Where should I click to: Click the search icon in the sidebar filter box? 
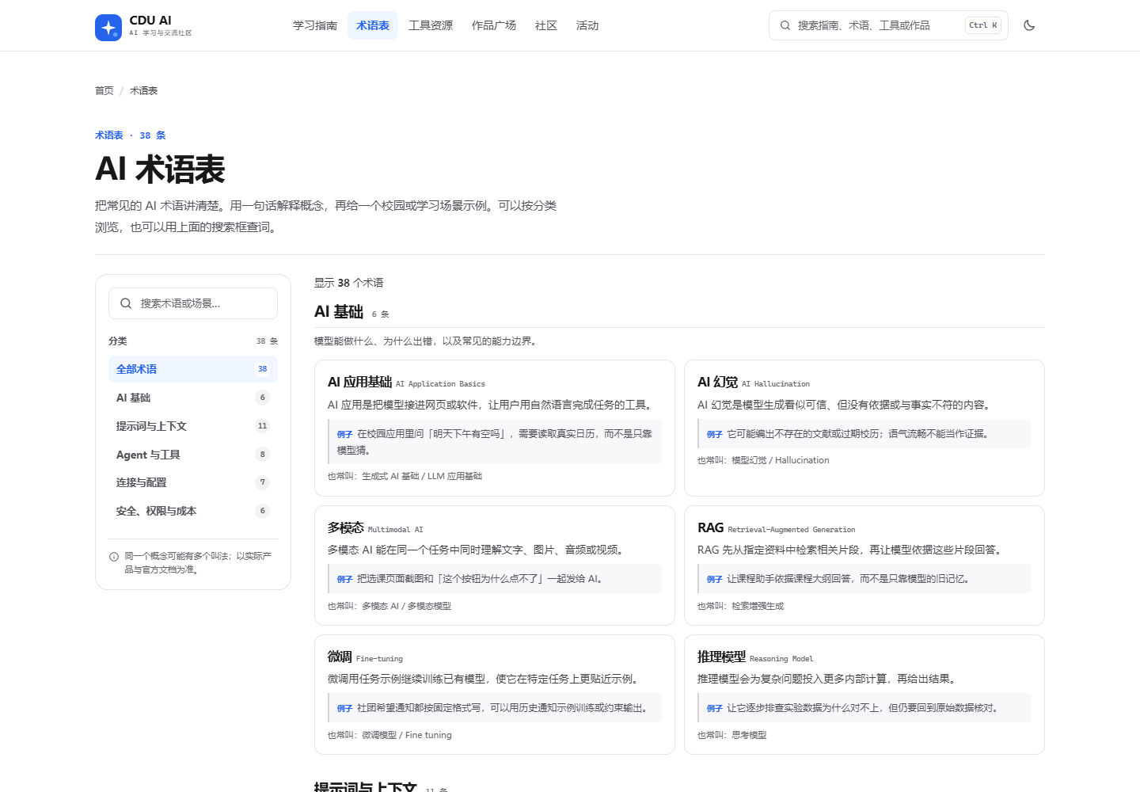tap(126, 303)
